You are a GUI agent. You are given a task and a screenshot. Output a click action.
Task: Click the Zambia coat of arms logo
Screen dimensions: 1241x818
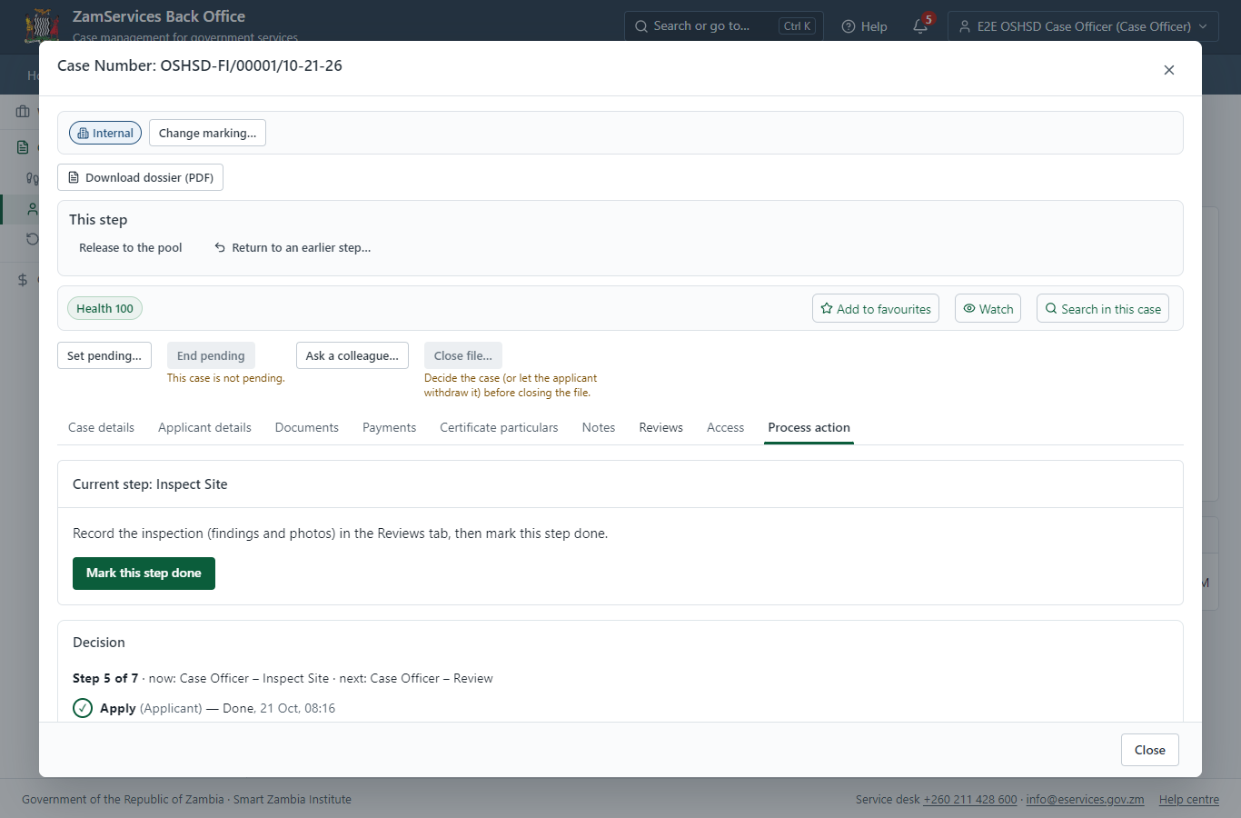tap(42, 25)
